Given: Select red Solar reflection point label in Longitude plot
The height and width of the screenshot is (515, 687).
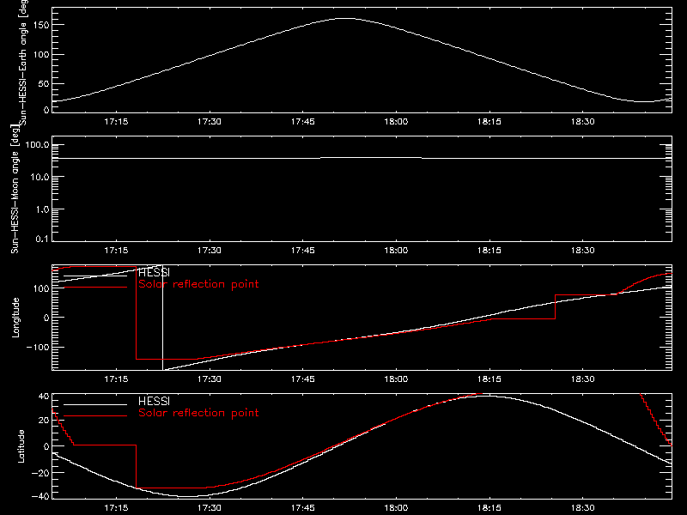Looking at the screenshot, I should [198, 284].
